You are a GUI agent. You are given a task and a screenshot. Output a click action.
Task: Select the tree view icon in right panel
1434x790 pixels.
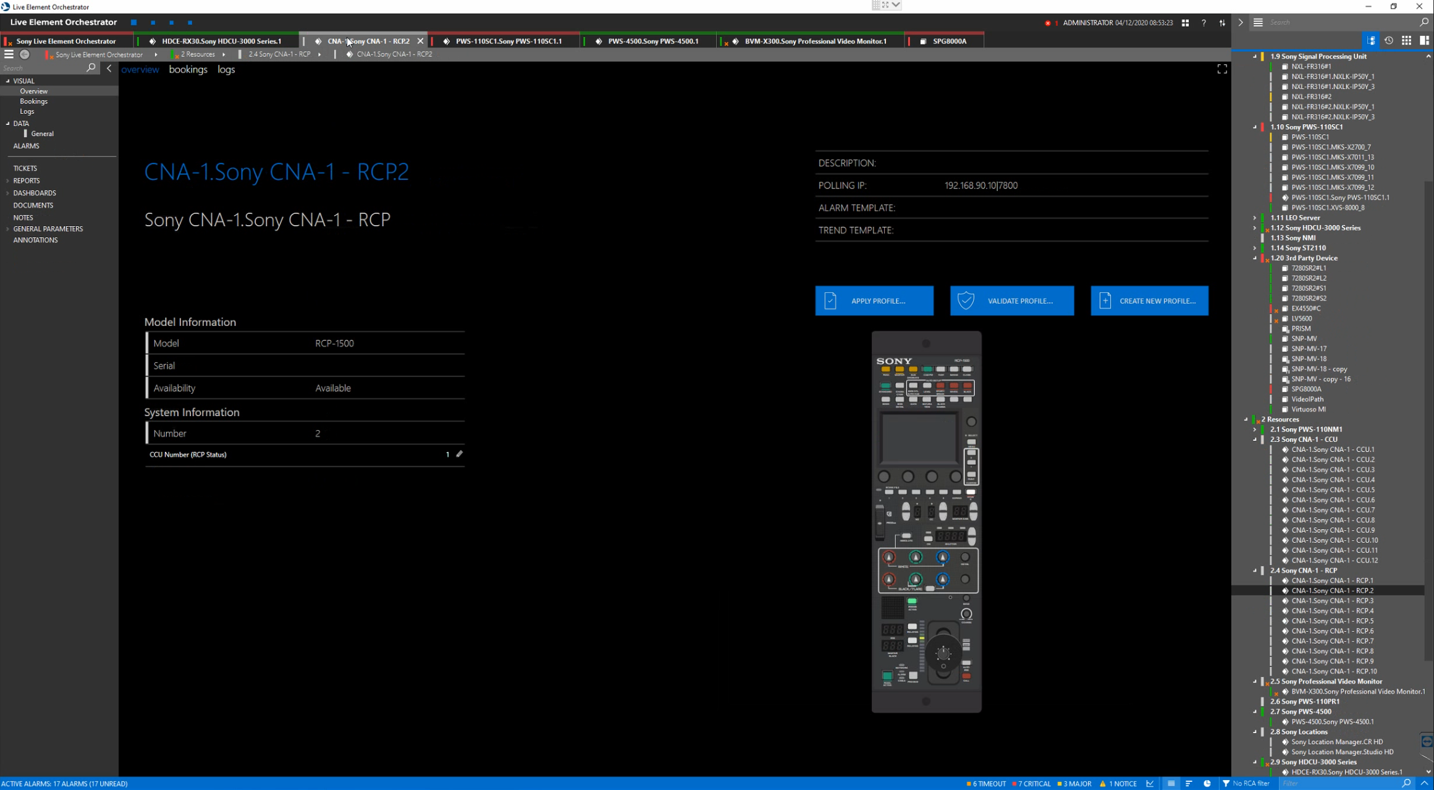[x=1370, y=40]
